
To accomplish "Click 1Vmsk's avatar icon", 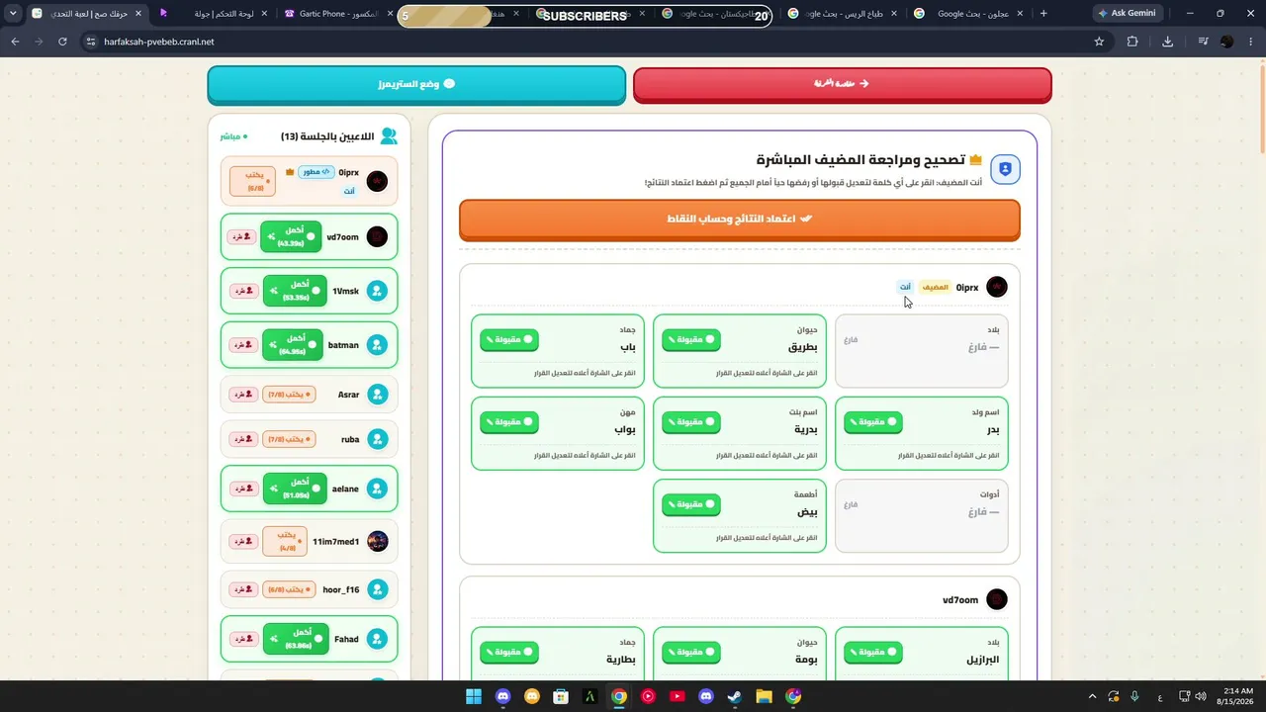I will (x=377, y=291).
